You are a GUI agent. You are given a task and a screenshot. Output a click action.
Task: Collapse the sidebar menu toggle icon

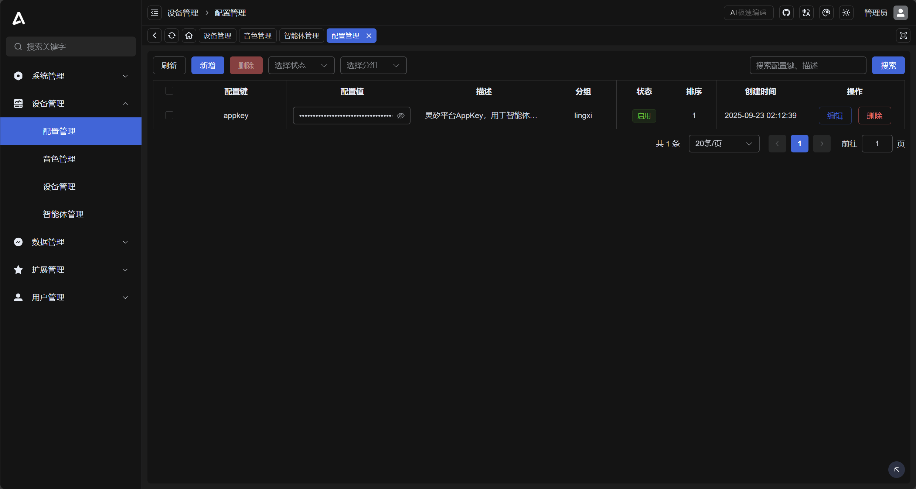click(x=154, y=13)
